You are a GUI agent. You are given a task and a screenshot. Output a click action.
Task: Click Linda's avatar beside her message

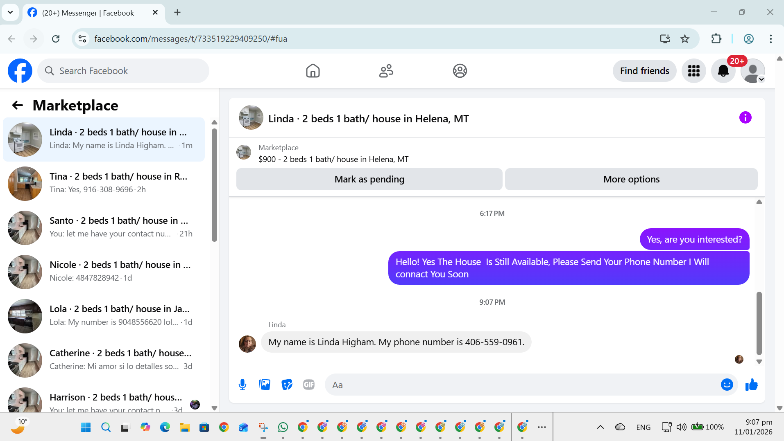[x=247, y=344]
